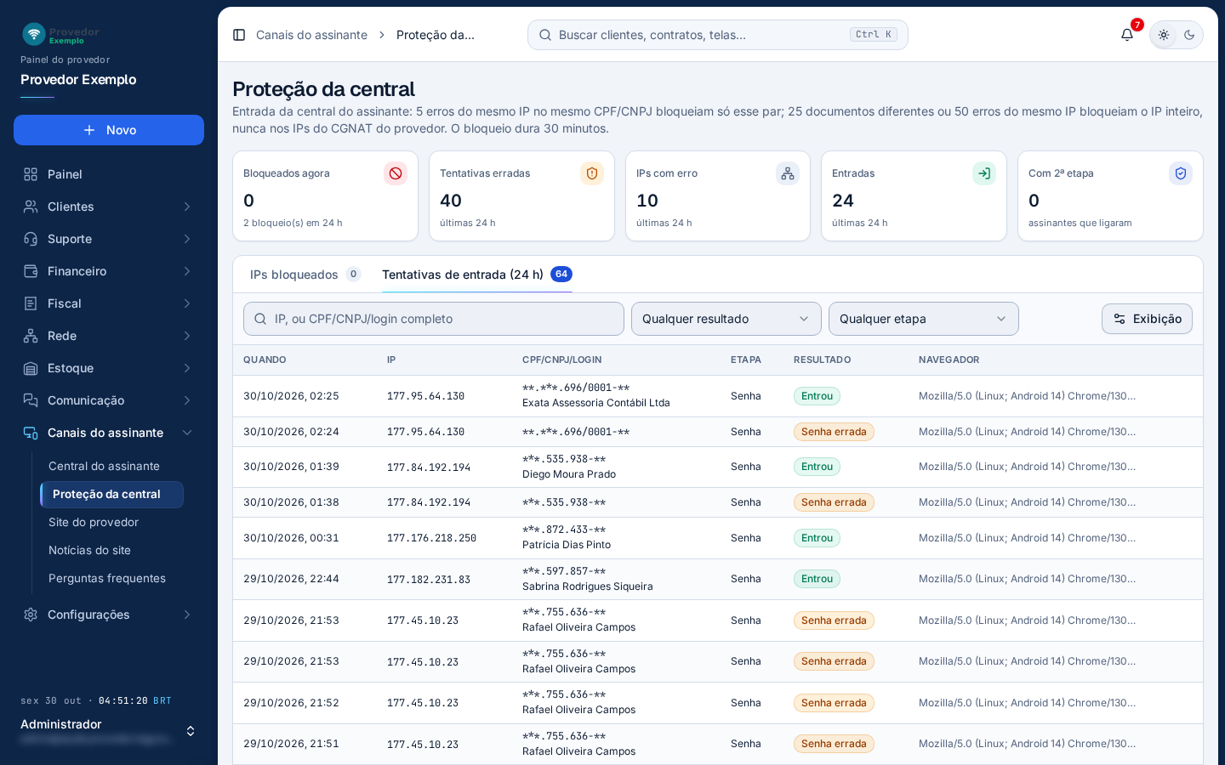Click the Fiscal document icon
The width and height of the screenshot is (1225, 765).
(31, 303)
